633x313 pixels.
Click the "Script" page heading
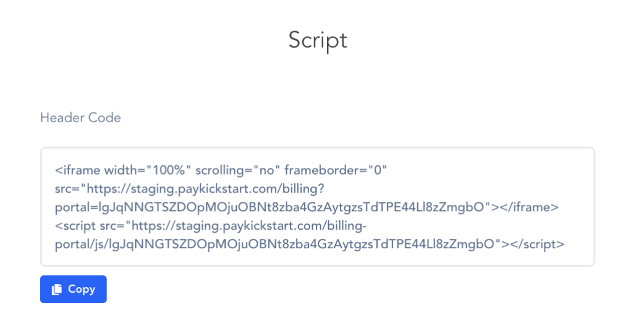coord(317,40)
